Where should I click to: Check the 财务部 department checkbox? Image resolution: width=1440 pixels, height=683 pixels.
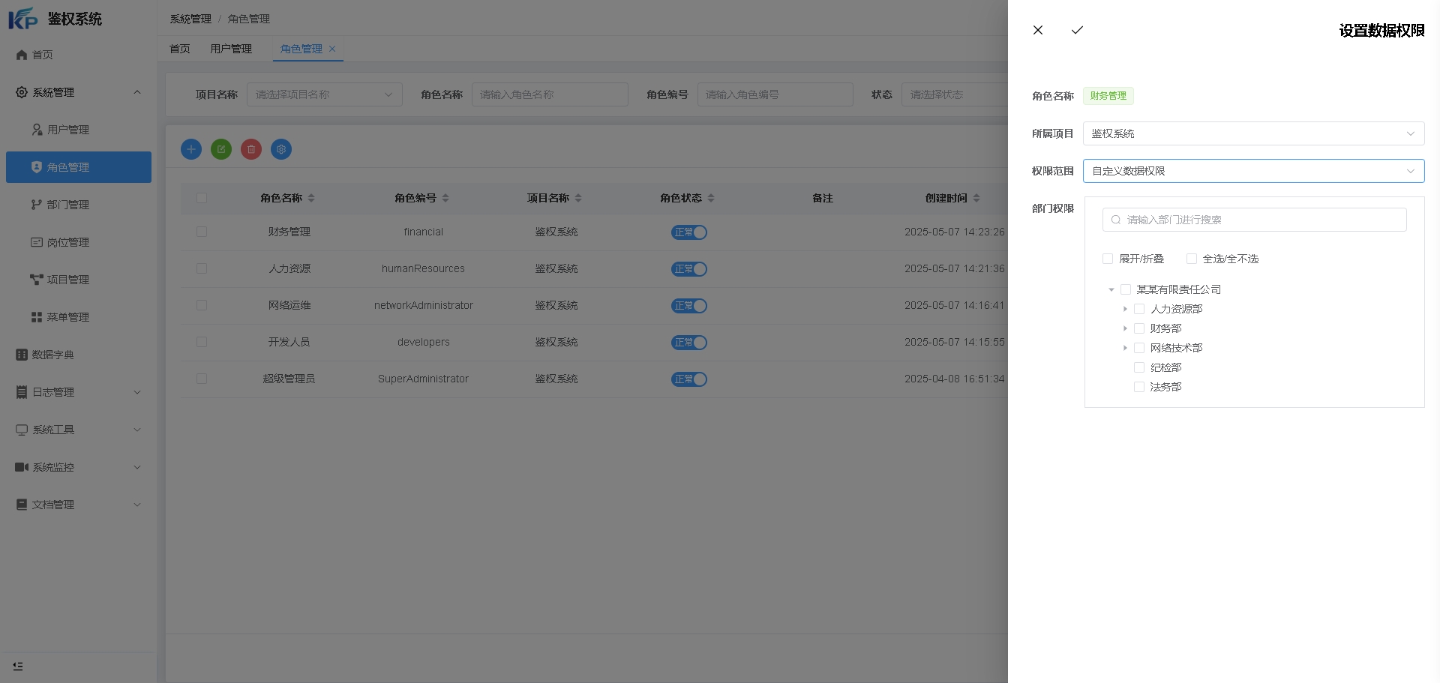[x=1139, y=328]
